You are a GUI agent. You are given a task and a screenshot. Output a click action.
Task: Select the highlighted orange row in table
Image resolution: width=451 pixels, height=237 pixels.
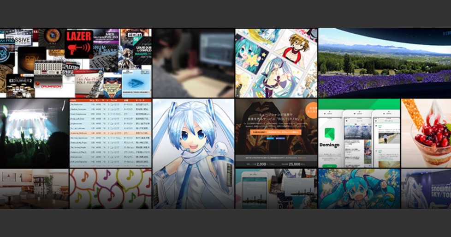(110, 133)
